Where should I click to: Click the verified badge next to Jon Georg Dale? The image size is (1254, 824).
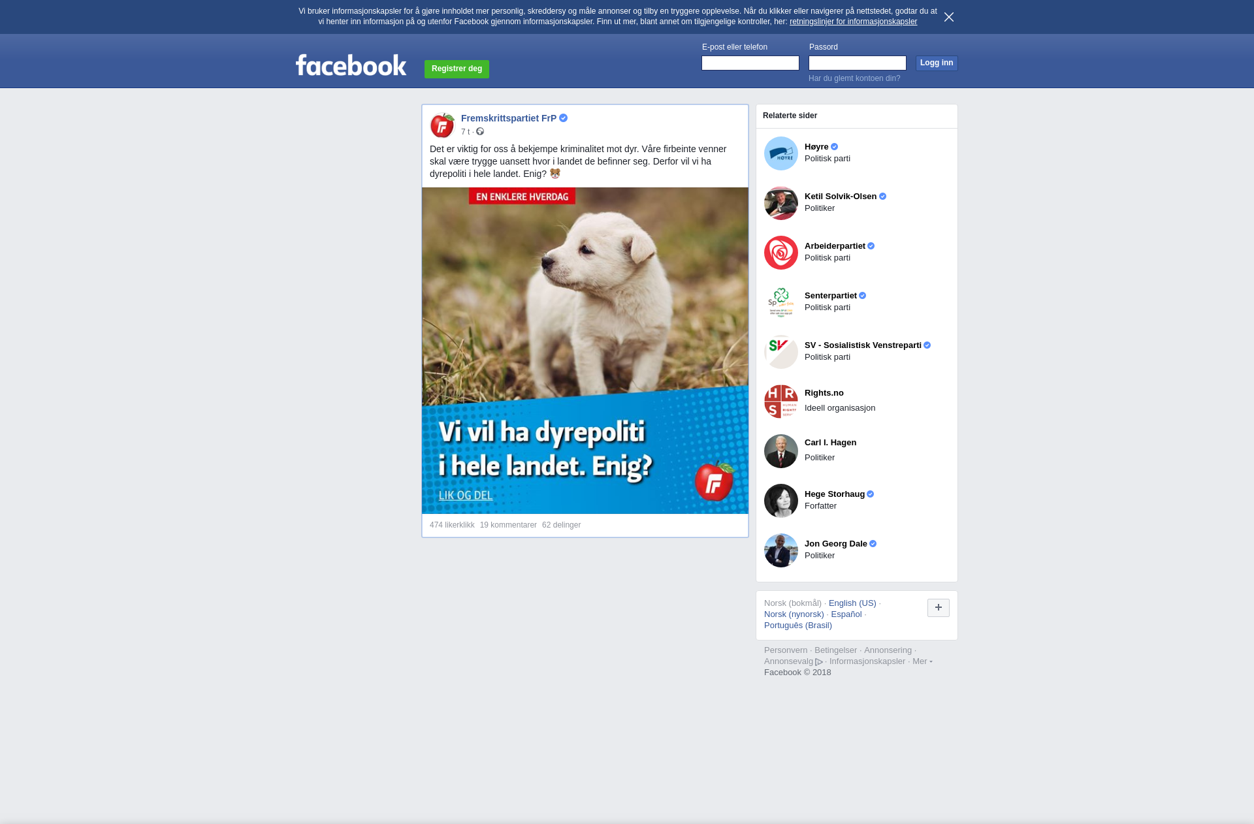pyautogui.click(x=873, y=544)
